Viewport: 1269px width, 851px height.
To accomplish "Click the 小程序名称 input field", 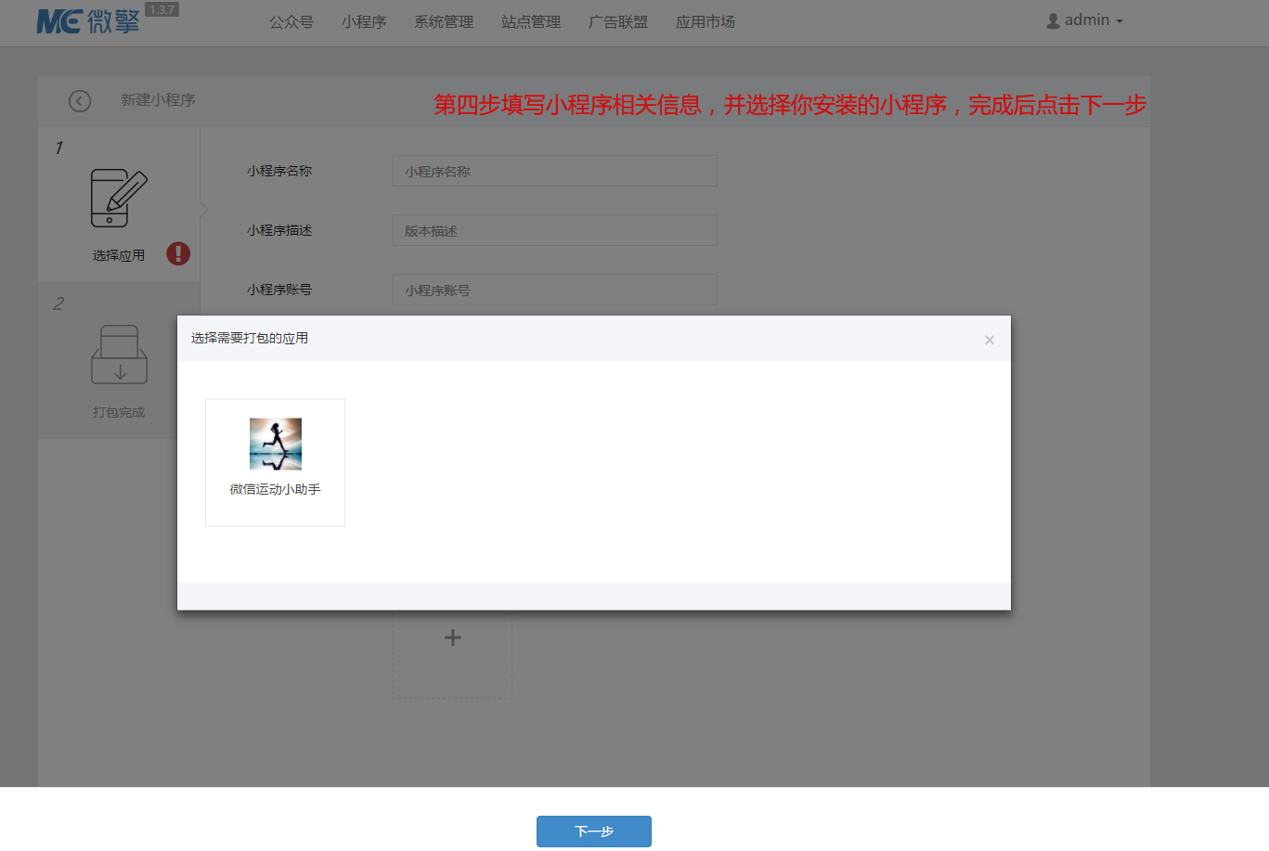I will coord(554,171).
